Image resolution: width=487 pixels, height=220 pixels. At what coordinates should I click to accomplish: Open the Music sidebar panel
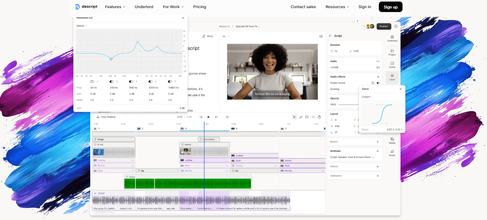pyautogui.click(x=392, y=152)
